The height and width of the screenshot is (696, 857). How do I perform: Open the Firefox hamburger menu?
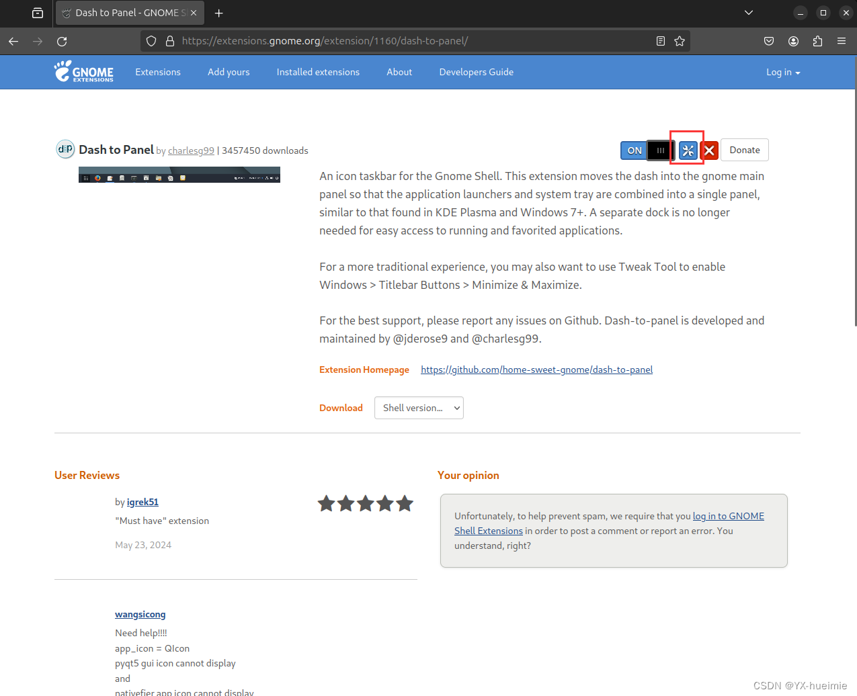click(x=842, y=41)
